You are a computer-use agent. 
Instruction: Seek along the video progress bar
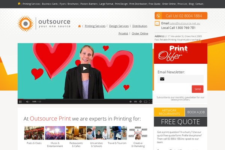85,99
